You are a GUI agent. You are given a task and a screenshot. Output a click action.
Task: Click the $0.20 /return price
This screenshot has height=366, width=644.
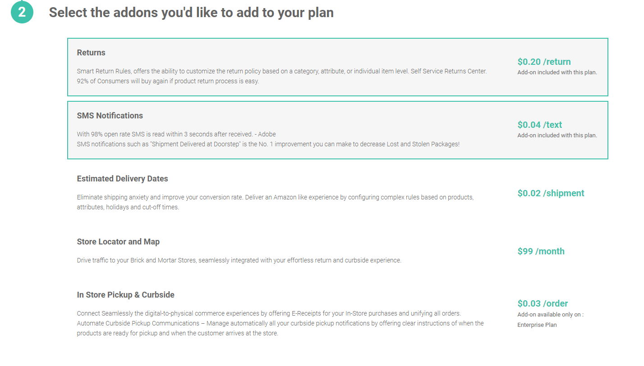(x=544, y=62)
